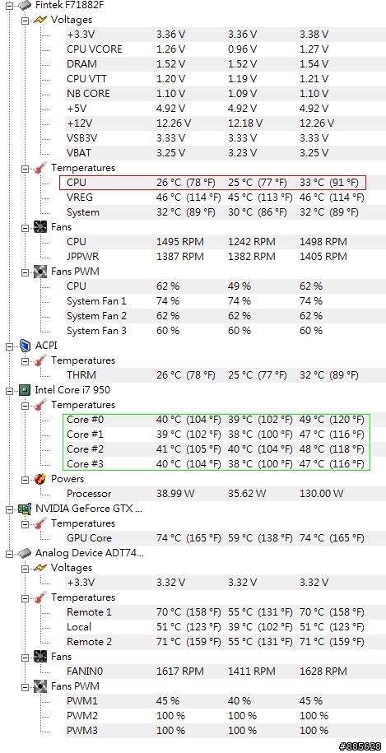Select the CPU VCORE voltage row
The width and height of the screenshot is (386, 753).
pyautogui.click(x=225, y=49)
